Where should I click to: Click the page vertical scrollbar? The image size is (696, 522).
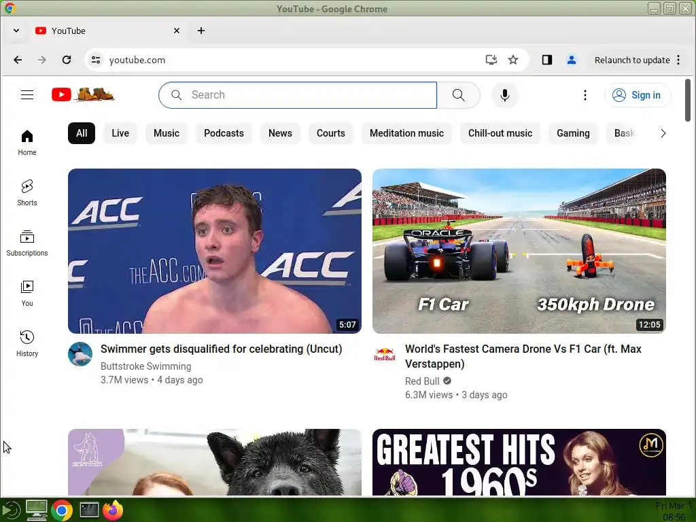pos(688,100)
